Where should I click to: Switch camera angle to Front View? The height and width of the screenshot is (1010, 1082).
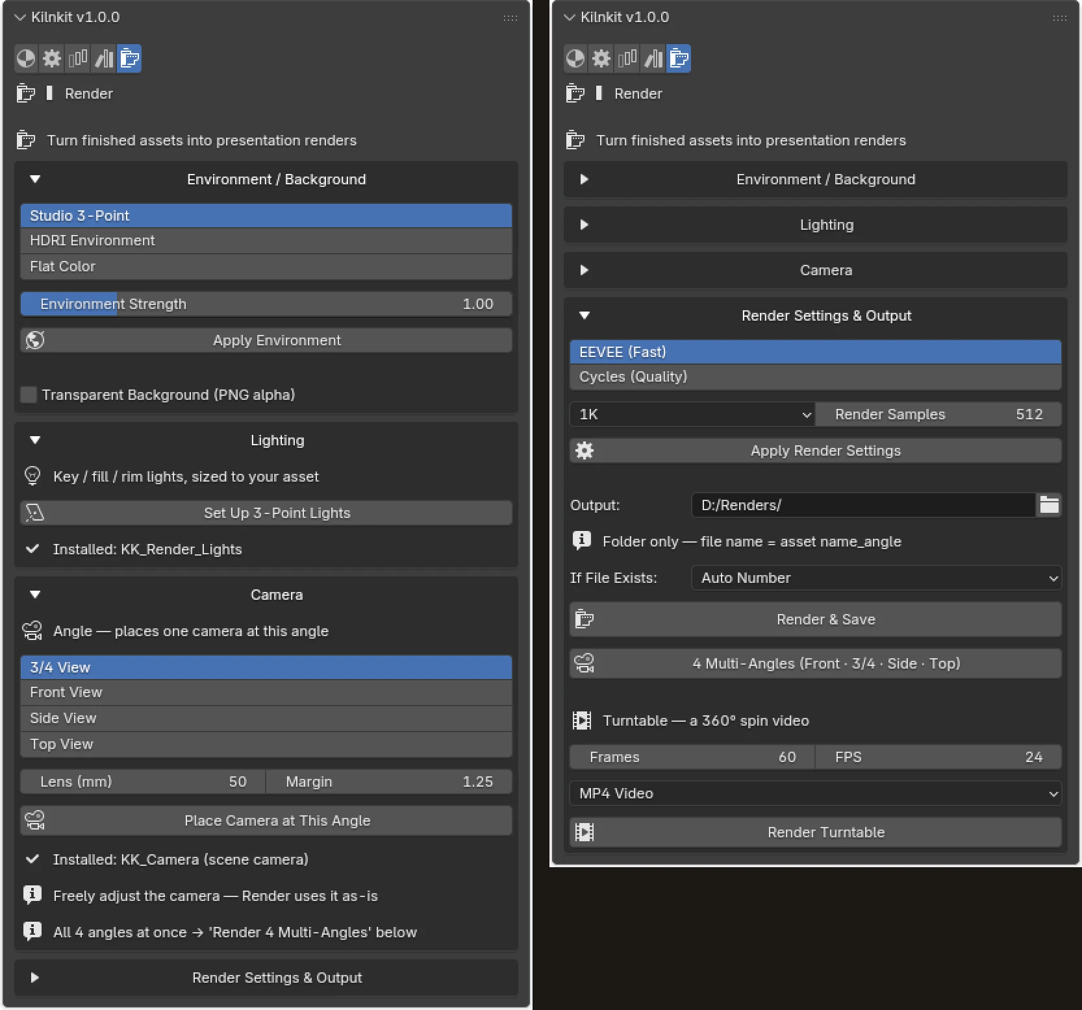pyautogui.click(x=266, y=693)
